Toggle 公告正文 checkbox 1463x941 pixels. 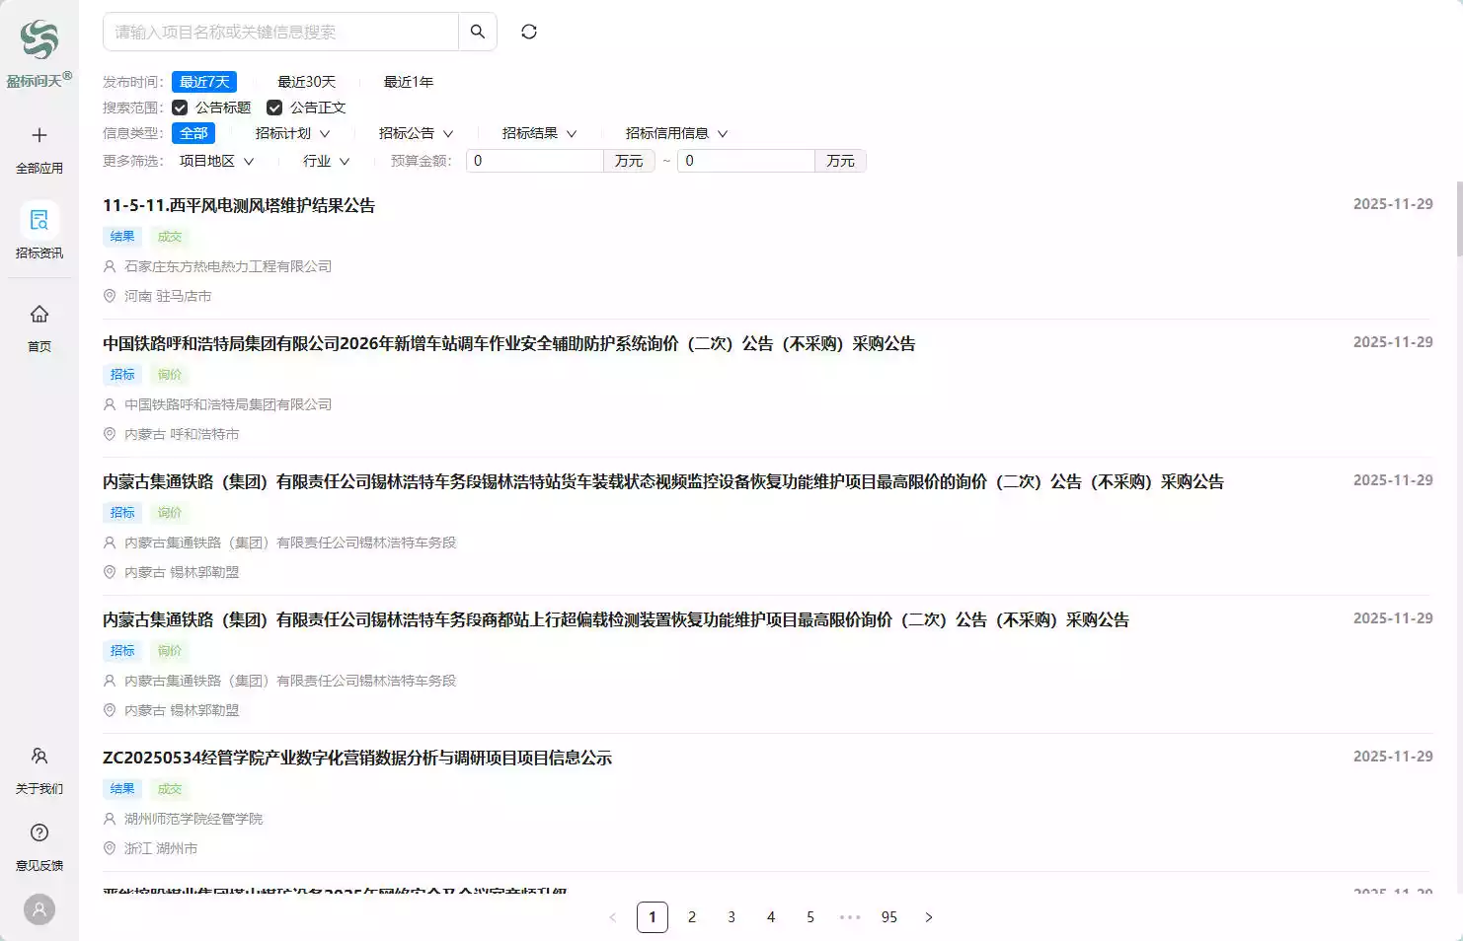[x=274, y=108]
